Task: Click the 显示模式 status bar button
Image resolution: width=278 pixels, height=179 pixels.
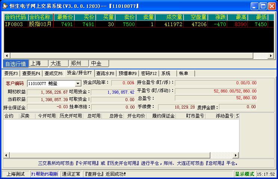Action: (245, 174)
